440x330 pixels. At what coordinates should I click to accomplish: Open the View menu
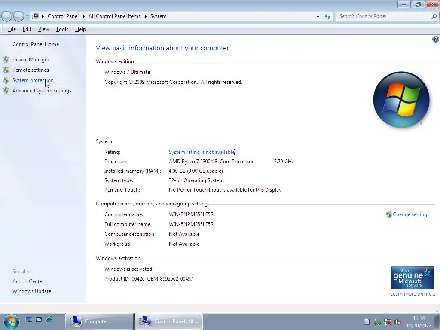(43, 29)
